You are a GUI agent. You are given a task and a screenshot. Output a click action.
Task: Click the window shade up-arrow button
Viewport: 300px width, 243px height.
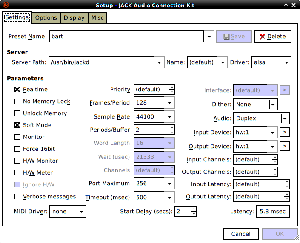pos(286,5)
